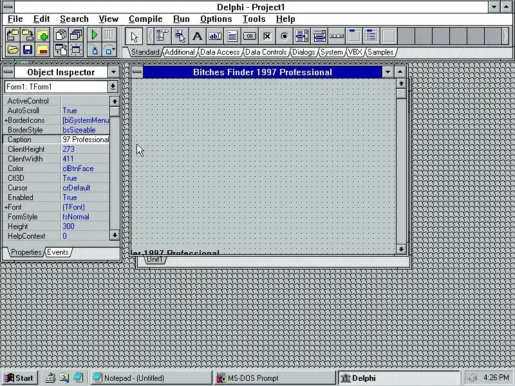Select the OK Button component
The width and height of the screenshot is (515, 386).
click(x=250, y=36)
